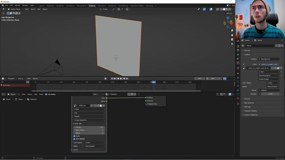Open the Texture properties checker tab

[x=238, y=104]
